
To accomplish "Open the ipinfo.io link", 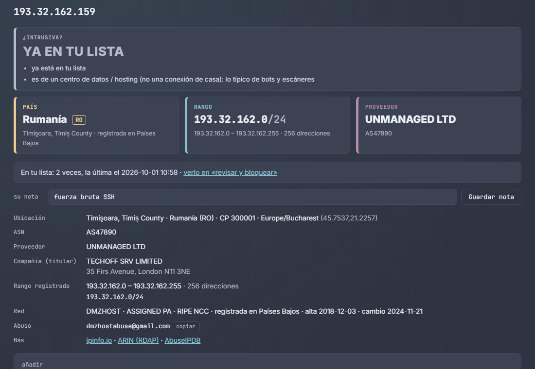I will point(99,340).
